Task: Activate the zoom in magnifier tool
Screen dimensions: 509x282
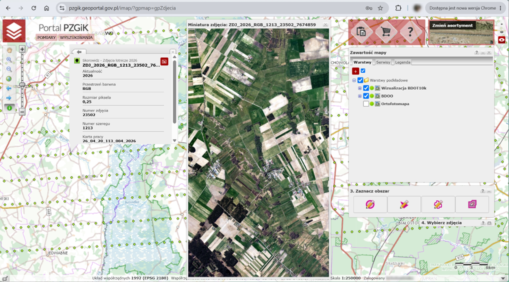Action: [x=9, y=60]
